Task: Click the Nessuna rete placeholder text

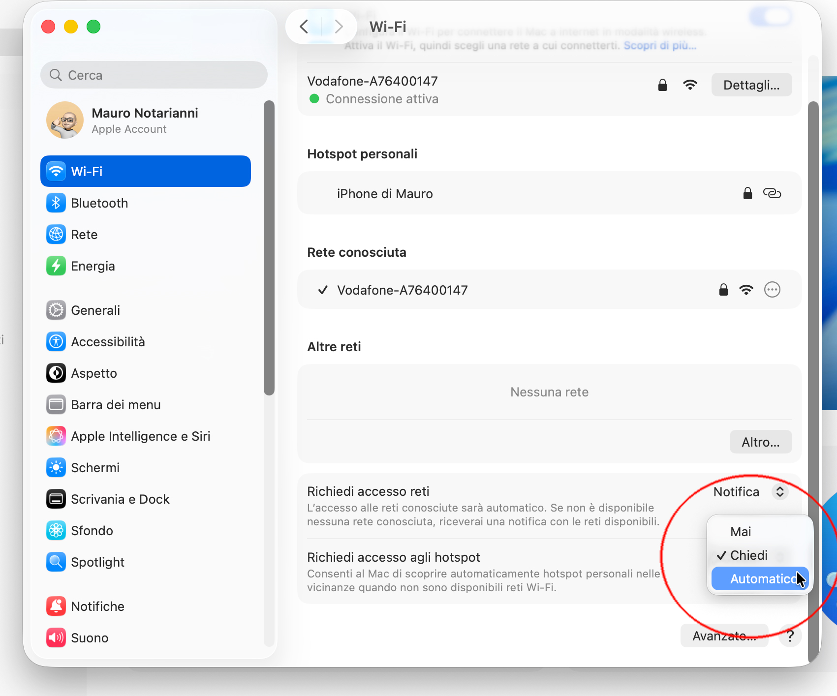Action: click(x=549, y=392)
